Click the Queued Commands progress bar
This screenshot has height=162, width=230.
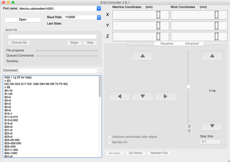coord(67,56)
